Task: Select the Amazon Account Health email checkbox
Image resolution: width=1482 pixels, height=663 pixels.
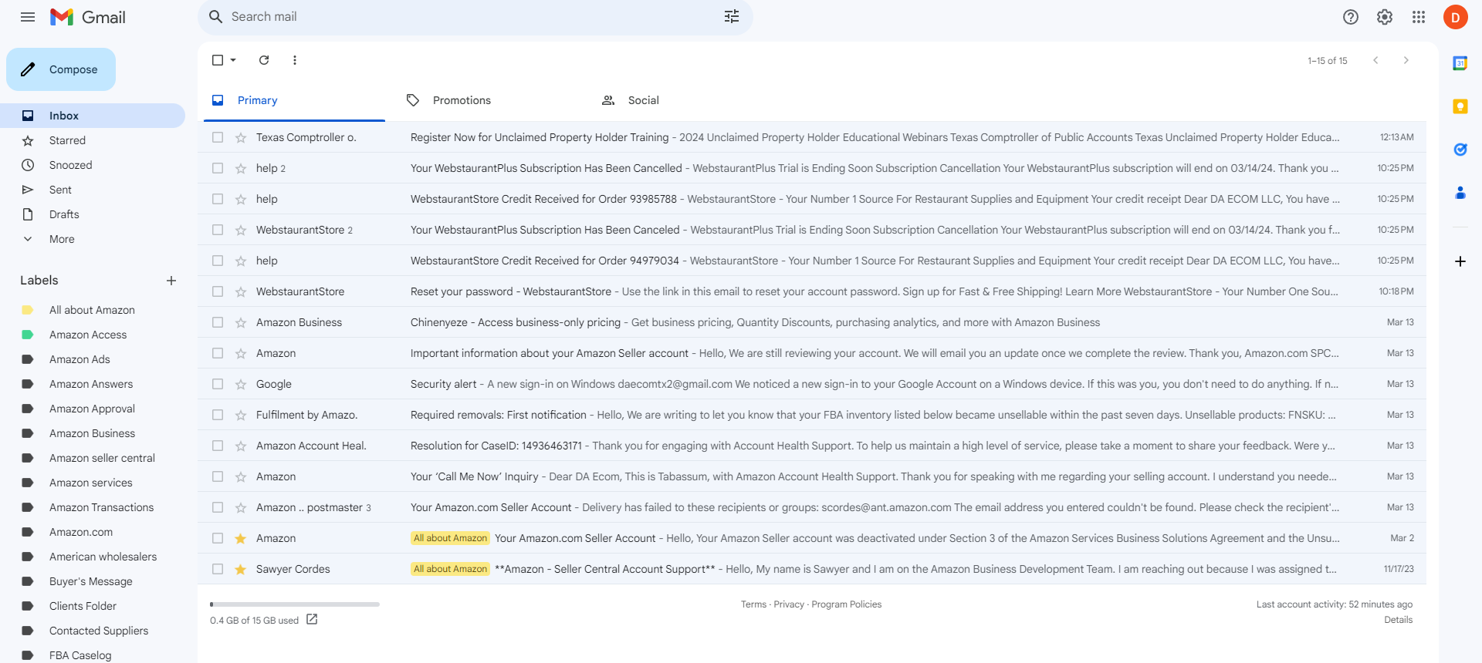Action: pyautogui.click(x=218, y=446)
